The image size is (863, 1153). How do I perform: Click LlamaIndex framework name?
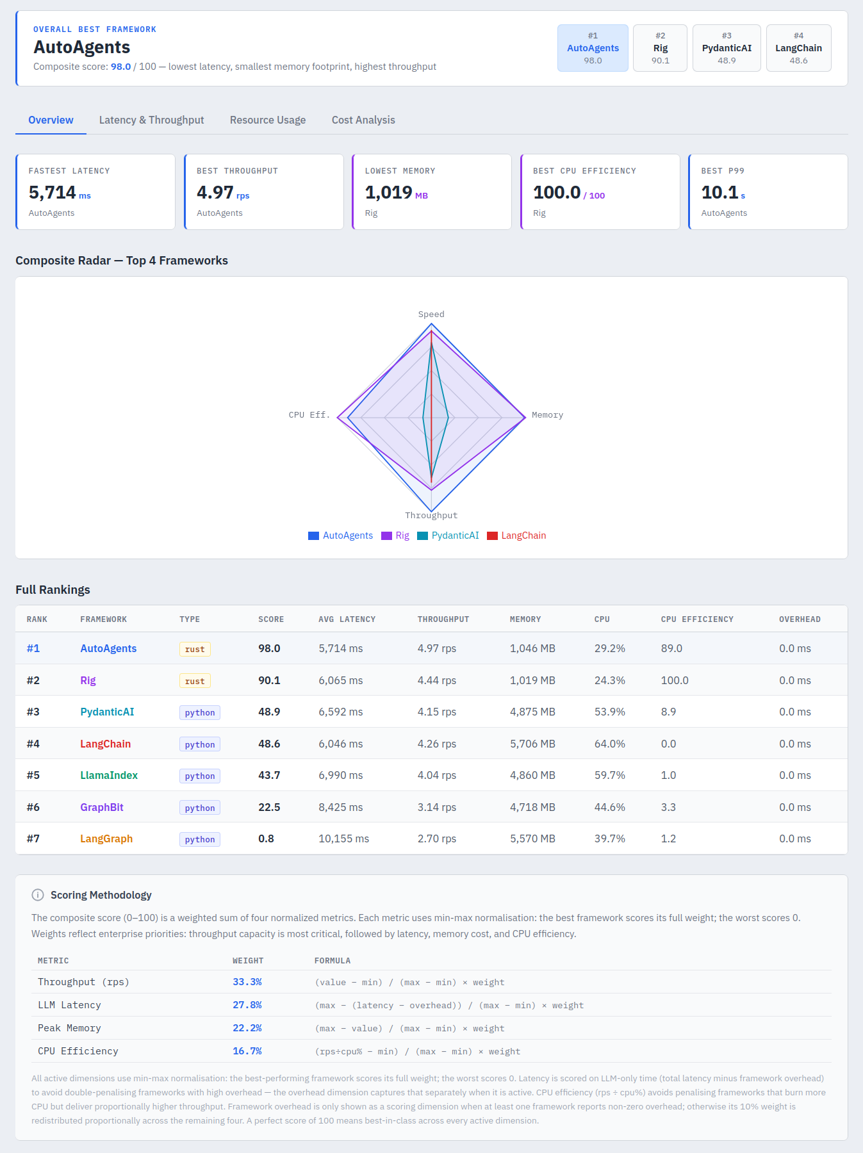[x=109, y=775]
